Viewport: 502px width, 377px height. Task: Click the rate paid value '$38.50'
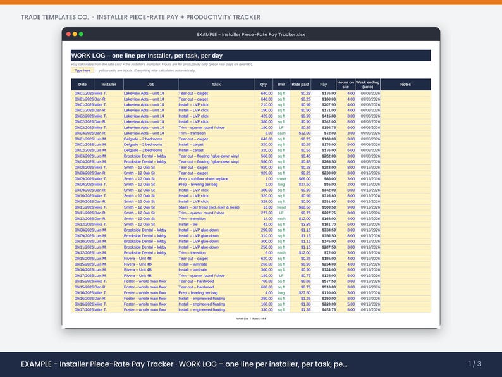pyautogui.click(x=305, y=207)
